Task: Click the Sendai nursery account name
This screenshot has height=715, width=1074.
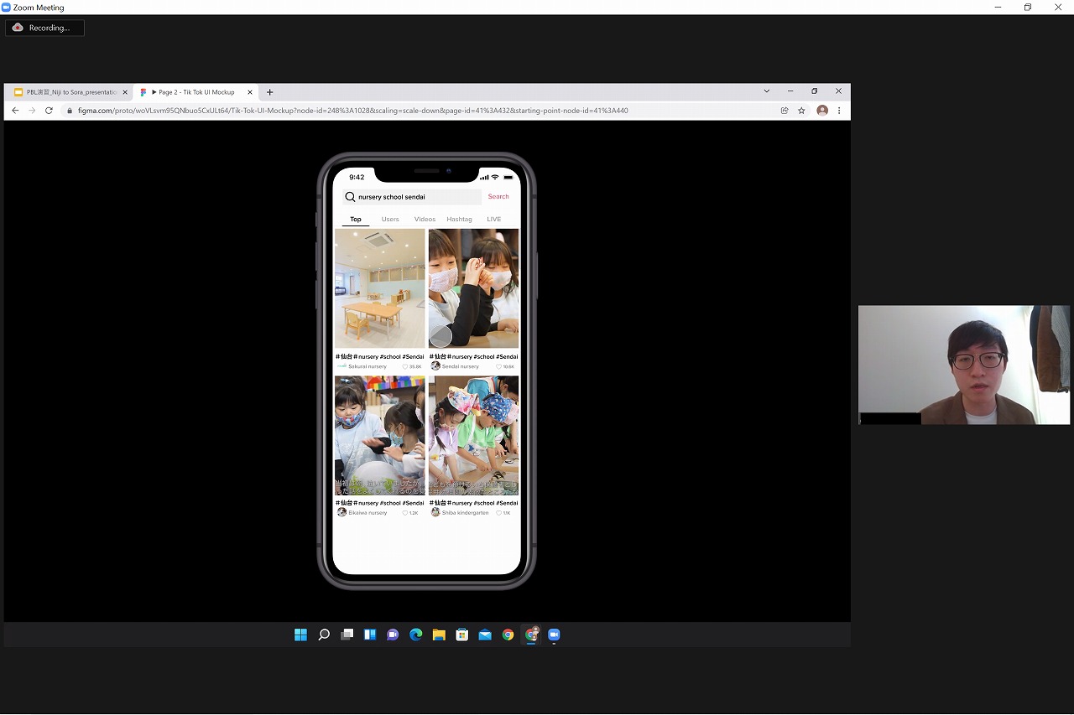Action: 461,366
